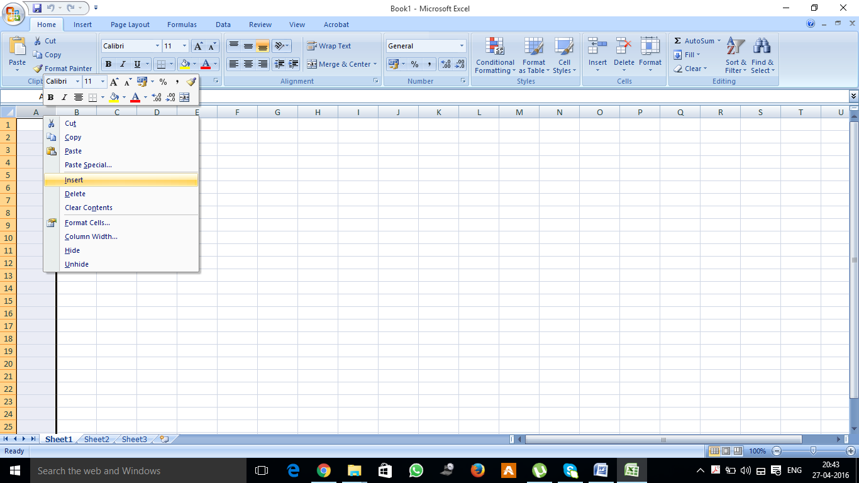Click the Sort & Filter icon
This screenshot has width=859, height=483.
[x=736, y=46]
